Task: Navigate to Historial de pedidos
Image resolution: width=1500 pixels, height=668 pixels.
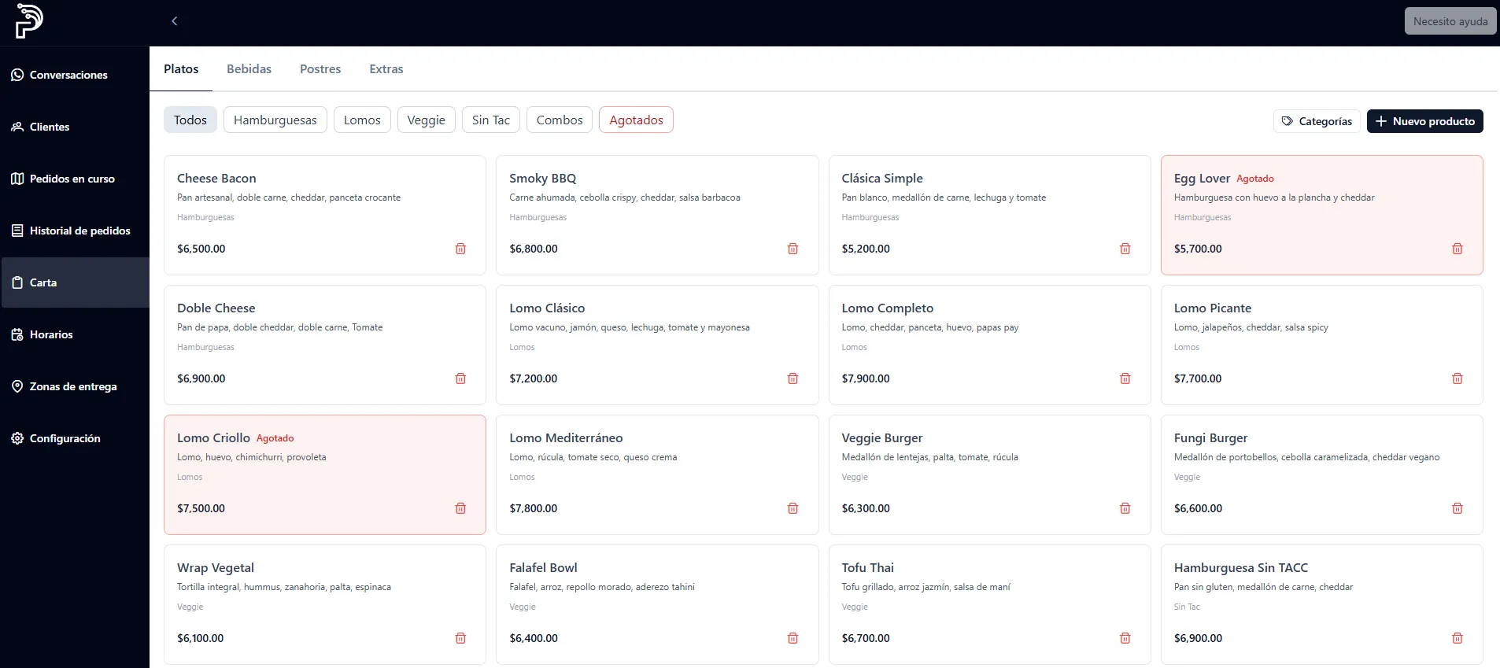Action: (x=79, y=231)
